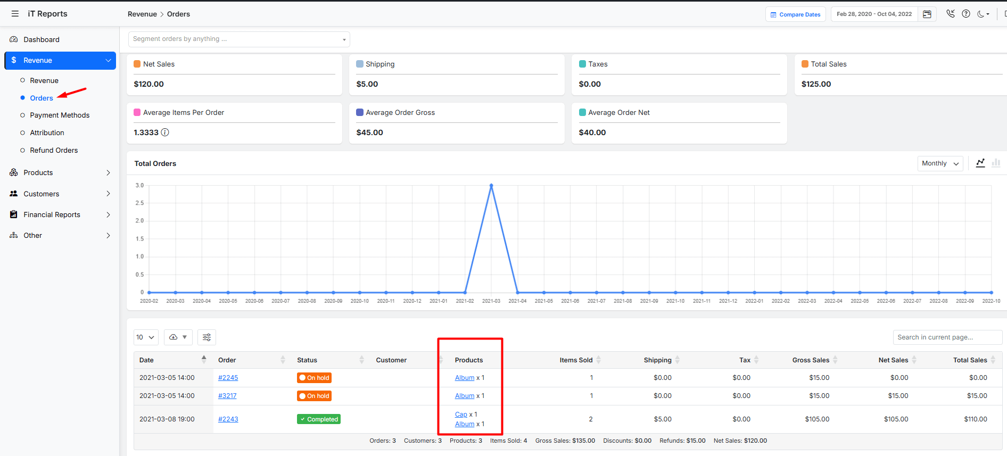Open the help question mark icon
1007x456 pixels.
pyautogui.click(x=966, y=14)
